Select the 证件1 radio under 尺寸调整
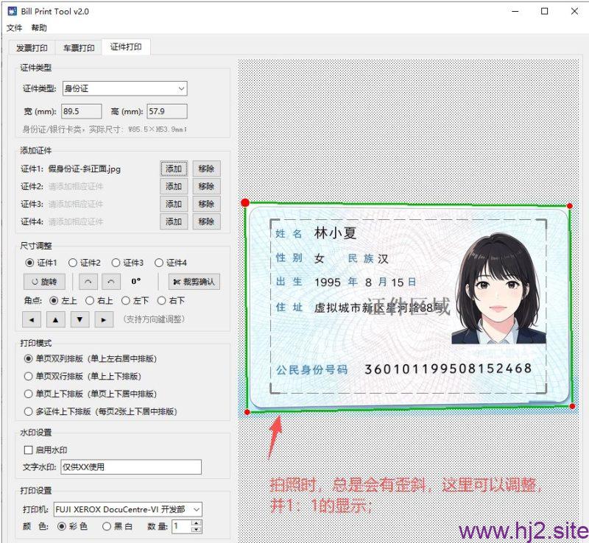This screenshot has width=589, height=543. click(29, 263)
